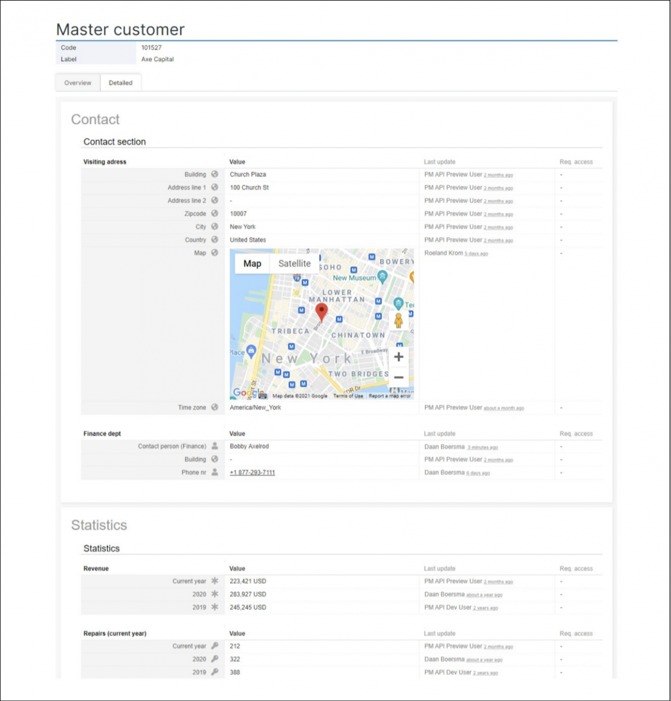The image size is (671, 701).
Task: Click the Contact section heading
Action: tap(115, 142)
